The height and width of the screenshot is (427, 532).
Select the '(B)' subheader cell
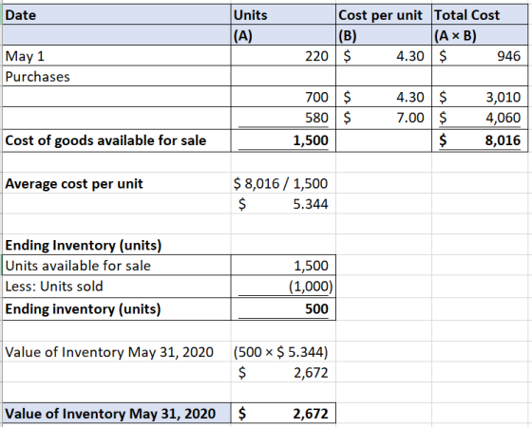point(384,35)
